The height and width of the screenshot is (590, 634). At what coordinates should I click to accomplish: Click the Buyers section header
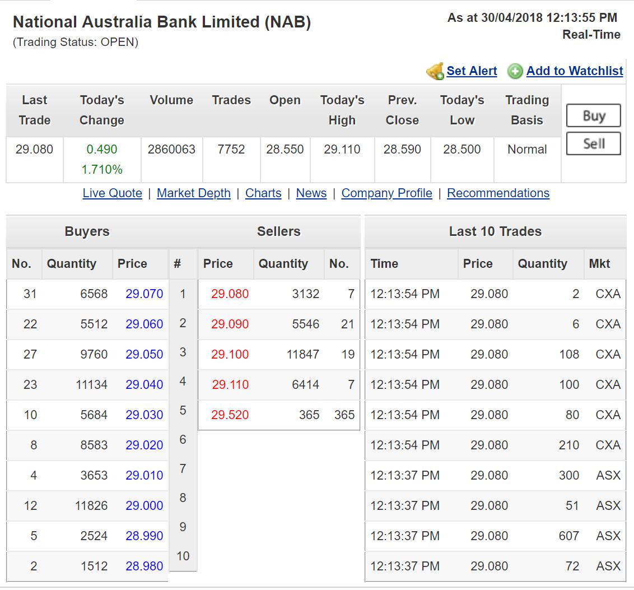pos(87,231)
